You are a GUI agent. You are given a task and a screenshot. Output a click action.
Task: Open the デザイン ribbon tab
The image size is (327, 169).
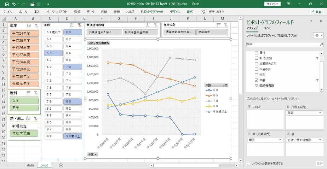175,12
